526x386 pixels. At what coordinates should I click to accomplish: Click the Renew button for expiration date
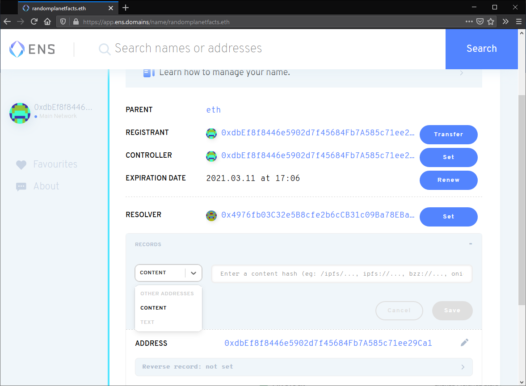(448, 180)
